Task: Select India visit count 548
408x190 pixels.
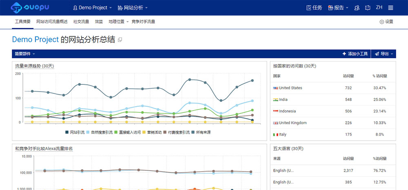Action: (x=348, y=99)
